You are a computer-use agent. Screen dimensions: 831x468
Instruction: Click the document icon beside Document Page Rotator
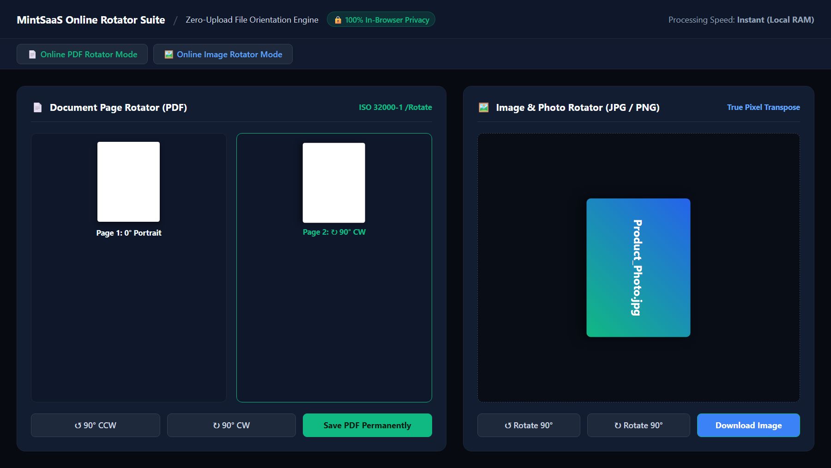(x=38, y=108)
